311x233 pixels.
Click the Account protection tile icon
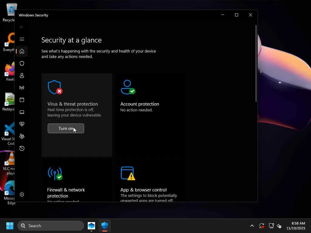pyautogui.click(x=128, y=87)
